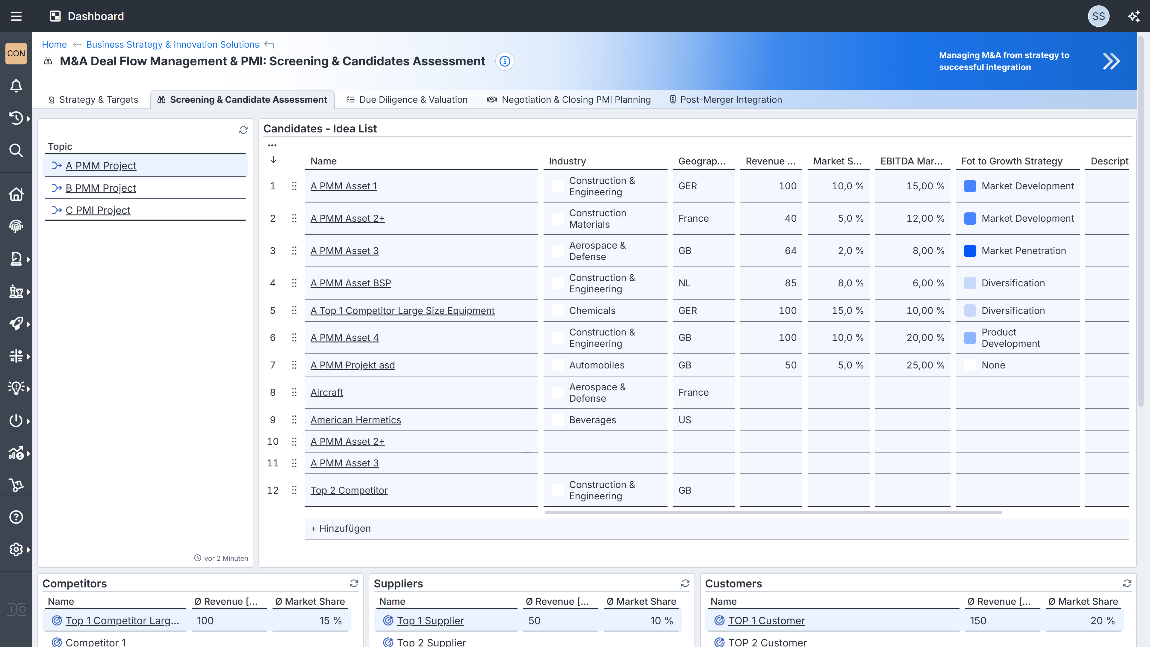Select the search magnifier in the sidebar
The image size is (1150, 647).
[16, 150]
